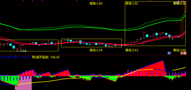The width and height of the screenshot is (191, 90).
Task: Click the blue 财 marker icon
Action: click(x=169, y=53)
